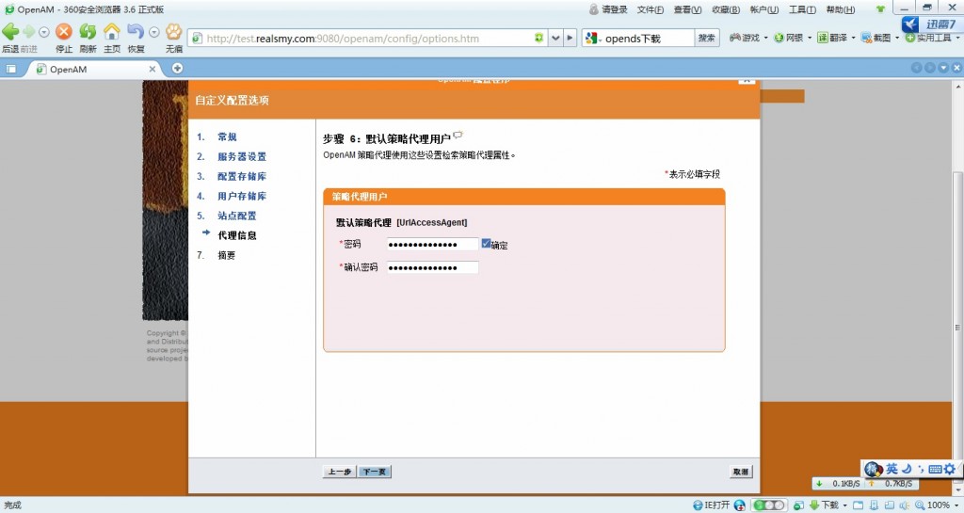Viewport: 964px width, 513px height.
Task: Go to step 3 配置存储库
Action: tap(242, 176)
